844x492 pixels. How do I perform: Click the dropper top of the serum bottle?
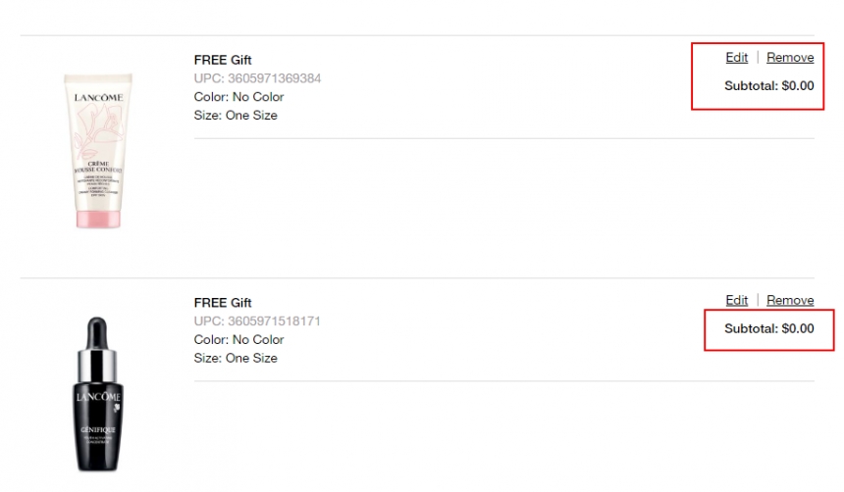coord(94,338)
